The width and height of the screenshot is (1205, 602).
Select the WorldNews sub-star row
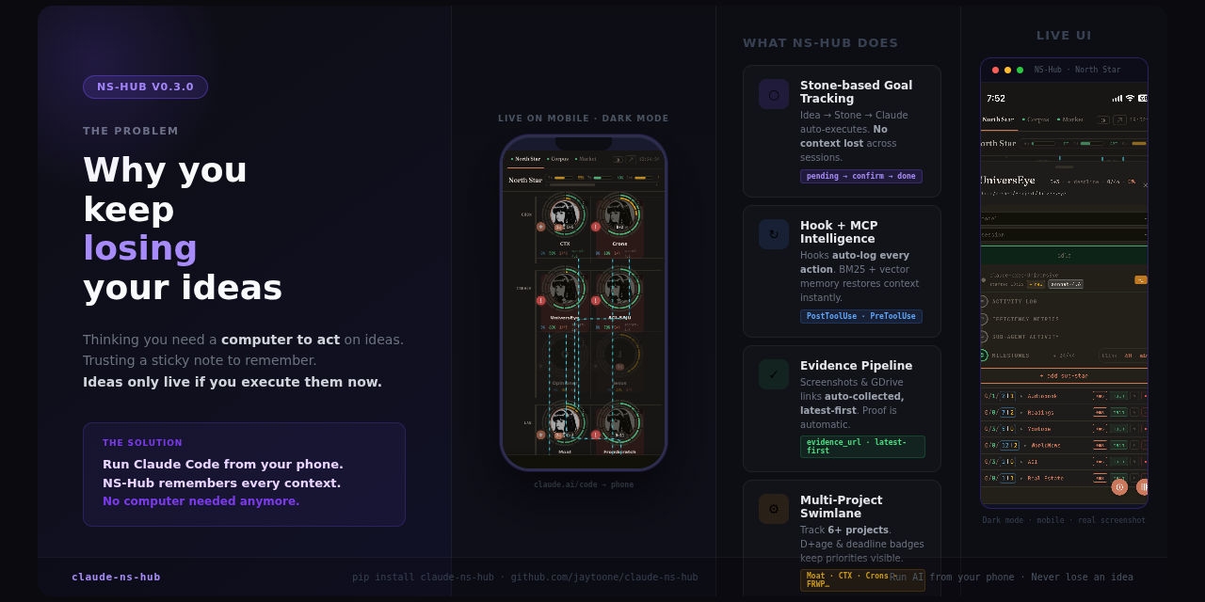coord(1064,445)
